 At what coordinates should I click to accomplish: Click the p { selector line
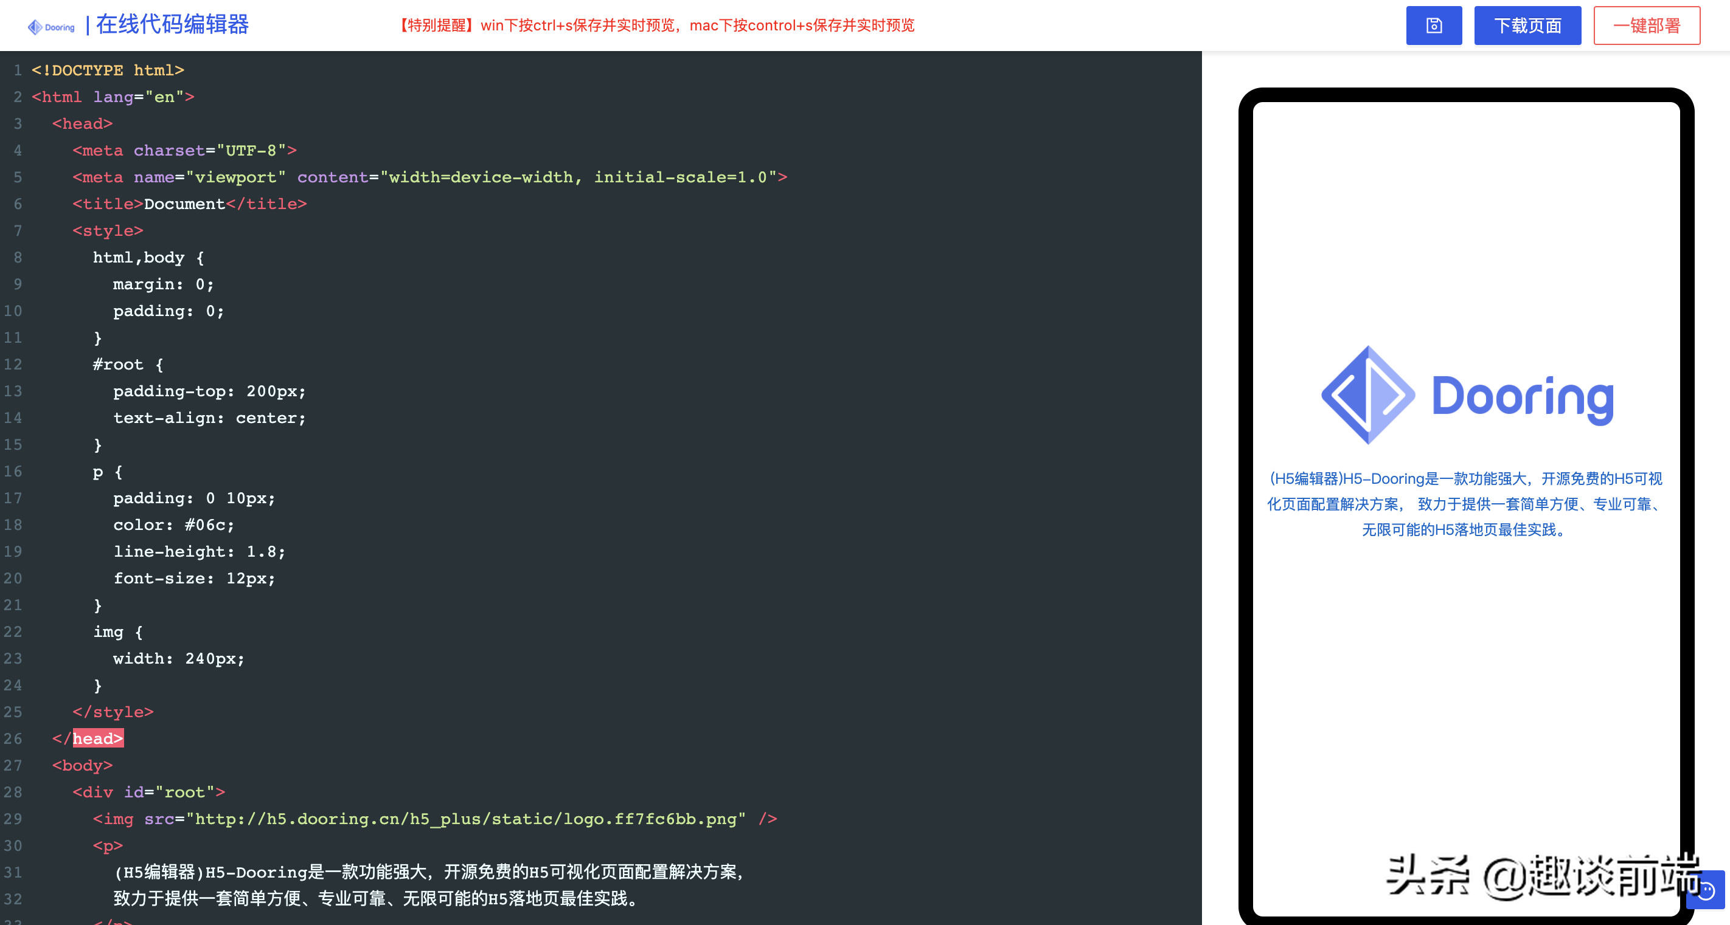coord(108,472)
